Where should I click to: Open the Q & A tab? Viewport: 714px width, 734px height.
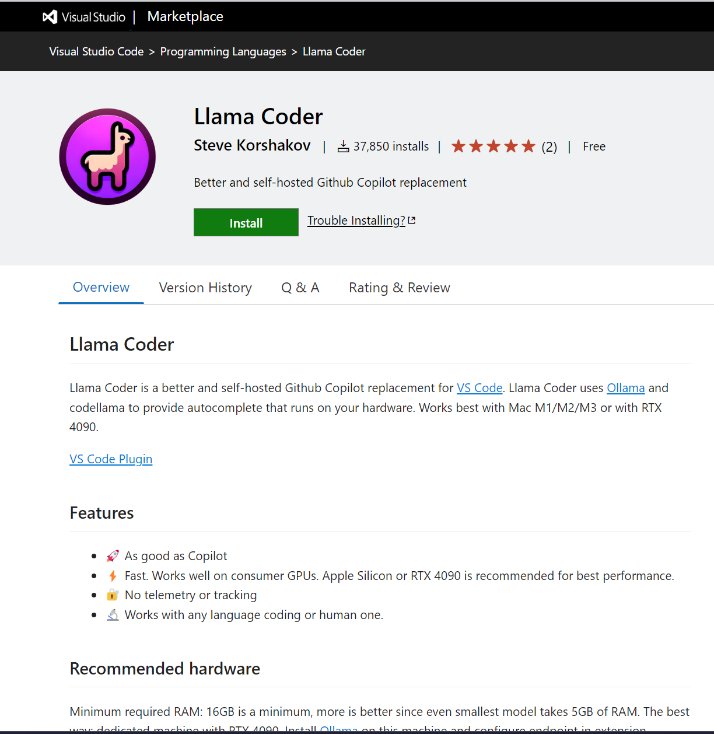(x=300, y=287)
